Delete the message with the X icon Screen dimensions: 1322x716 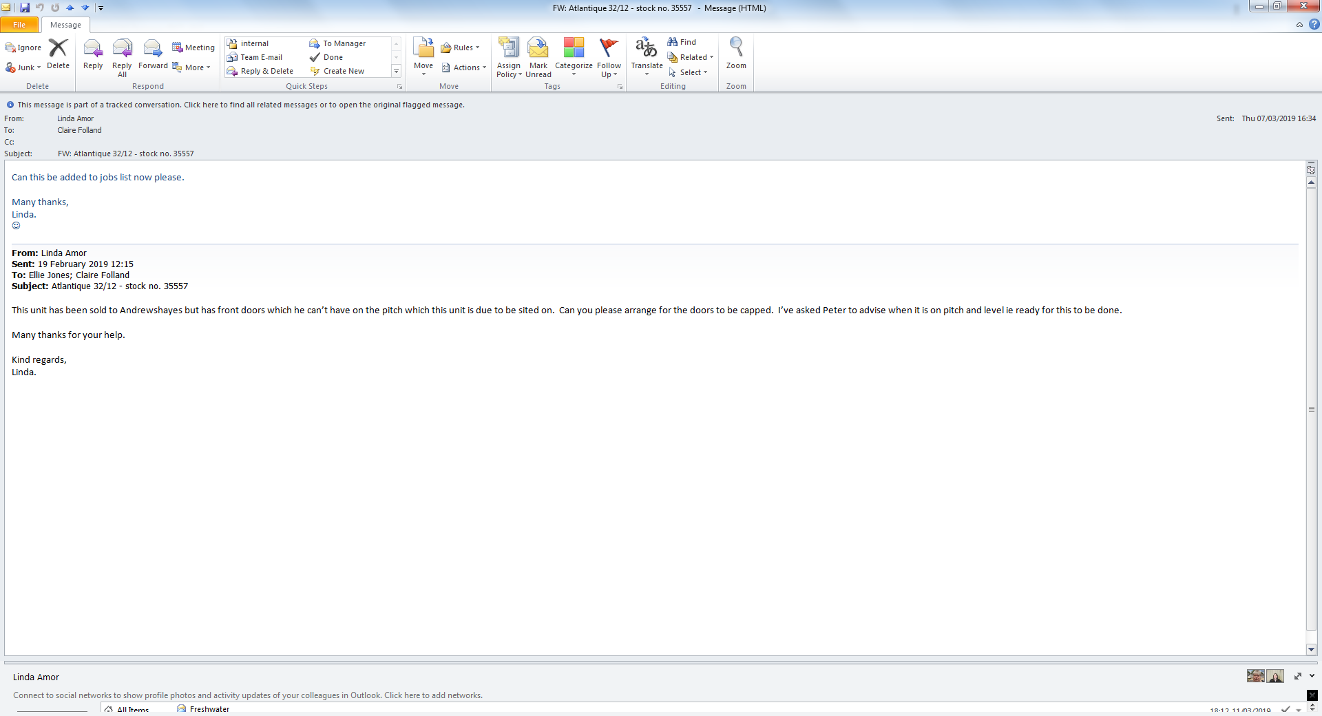pyautogui.click(x=58, y=54)
